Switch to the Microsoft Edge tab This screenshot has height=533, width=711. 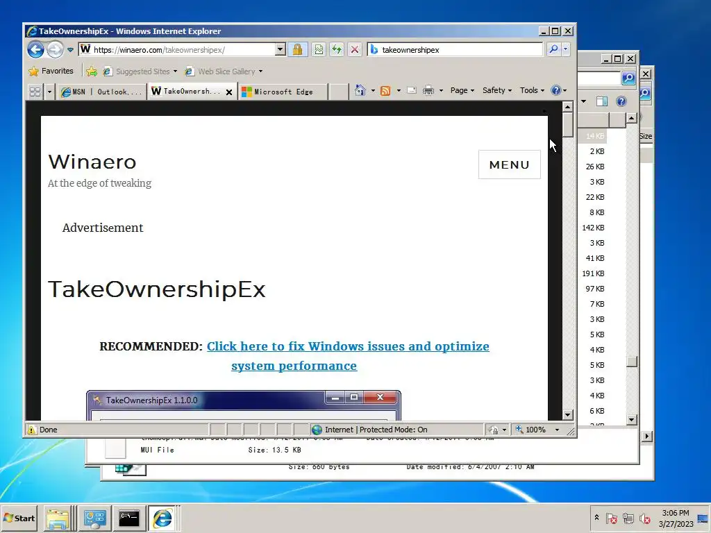pyautogui.click(x=282, y=92)
